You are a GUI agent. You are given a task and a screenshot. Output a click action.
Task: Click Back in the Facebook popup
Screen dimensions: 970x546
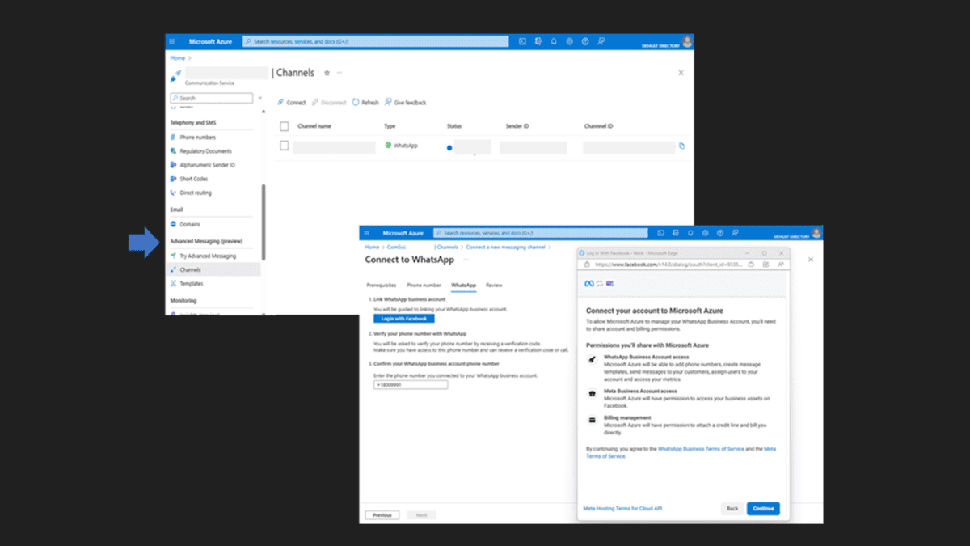pos(732,509)
